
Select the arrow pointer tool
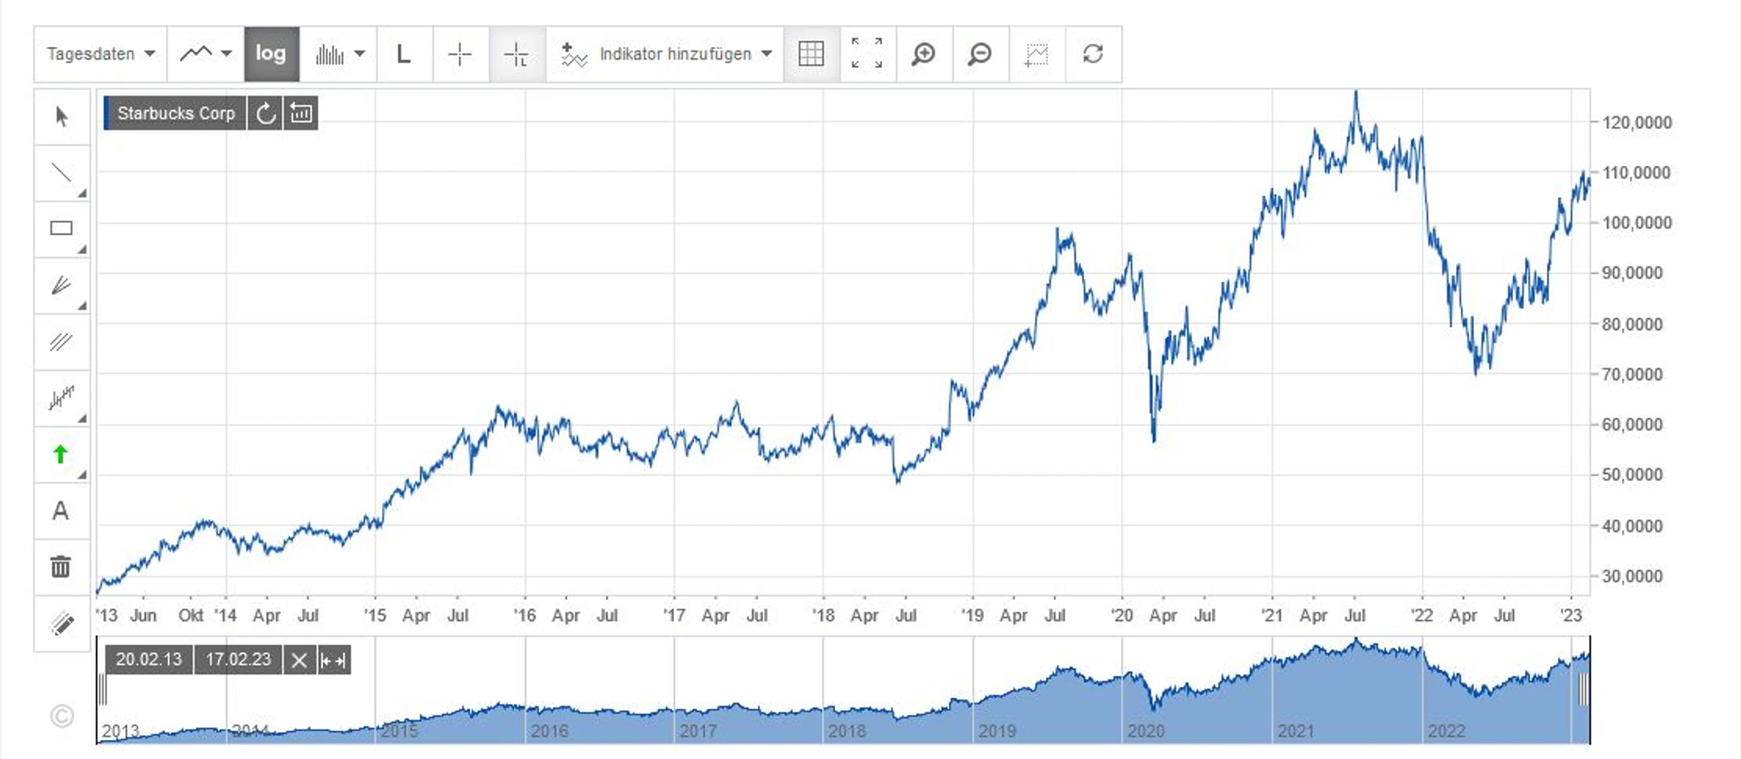[x=62, y=116]
